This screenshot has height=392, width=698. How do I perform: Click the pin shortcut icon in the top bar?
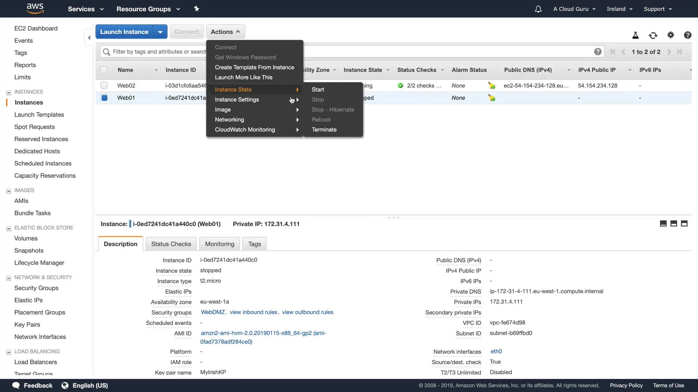[x=197, y=9]
